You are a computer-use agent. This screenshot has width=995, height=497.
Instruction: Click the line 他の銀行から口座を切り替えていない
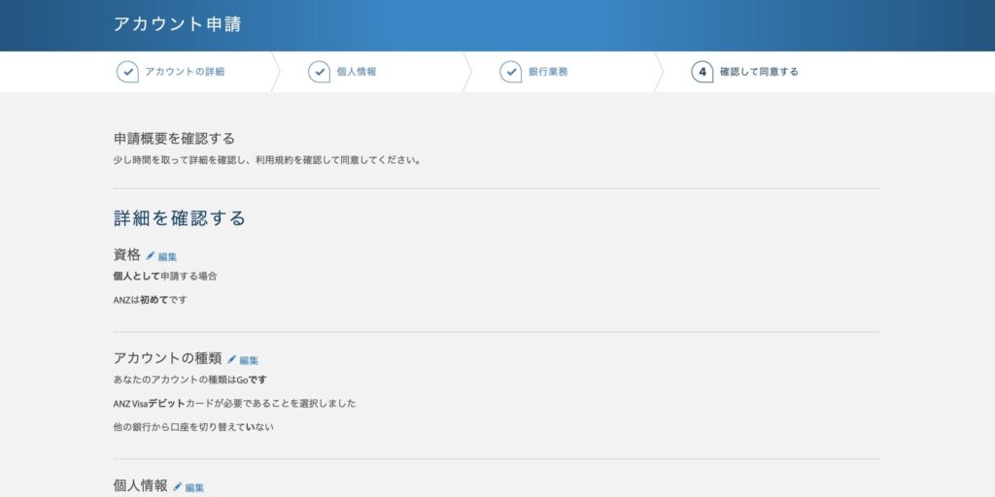(193, 427)
